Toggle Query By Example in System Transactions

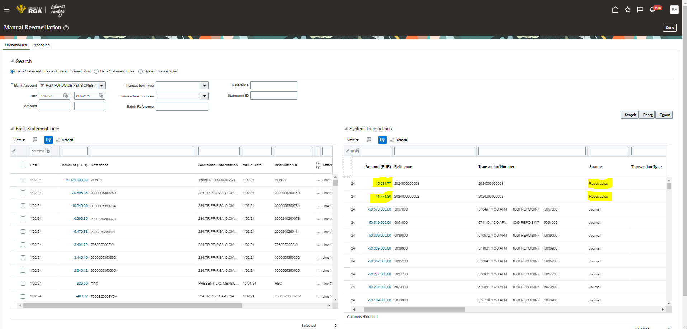382,140
